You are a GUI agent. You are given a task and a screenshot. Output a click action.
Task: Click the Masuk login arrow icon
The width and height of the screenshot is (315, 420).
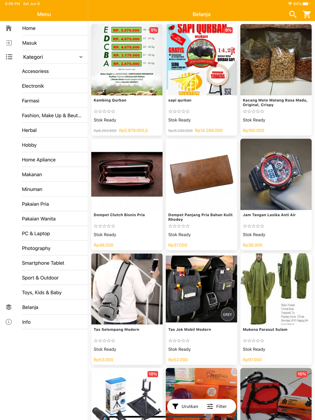pyautogui.click(x=9, y=43)
